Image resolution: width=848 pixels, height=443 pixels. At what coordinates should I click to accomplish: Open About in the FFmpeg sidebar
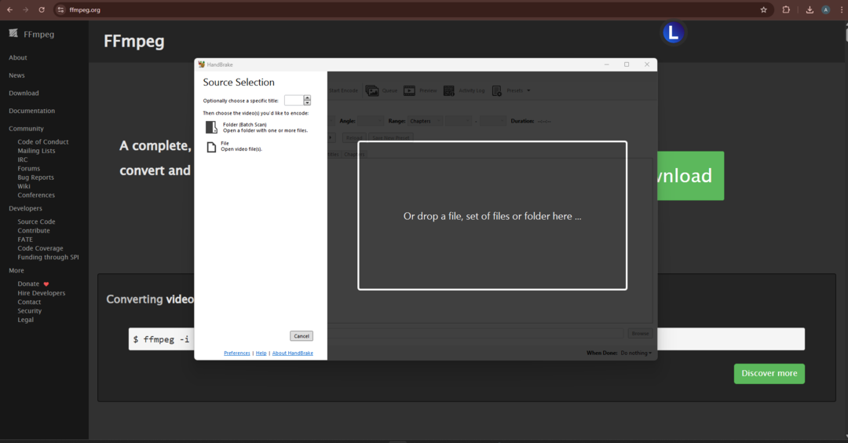[18, 58]
